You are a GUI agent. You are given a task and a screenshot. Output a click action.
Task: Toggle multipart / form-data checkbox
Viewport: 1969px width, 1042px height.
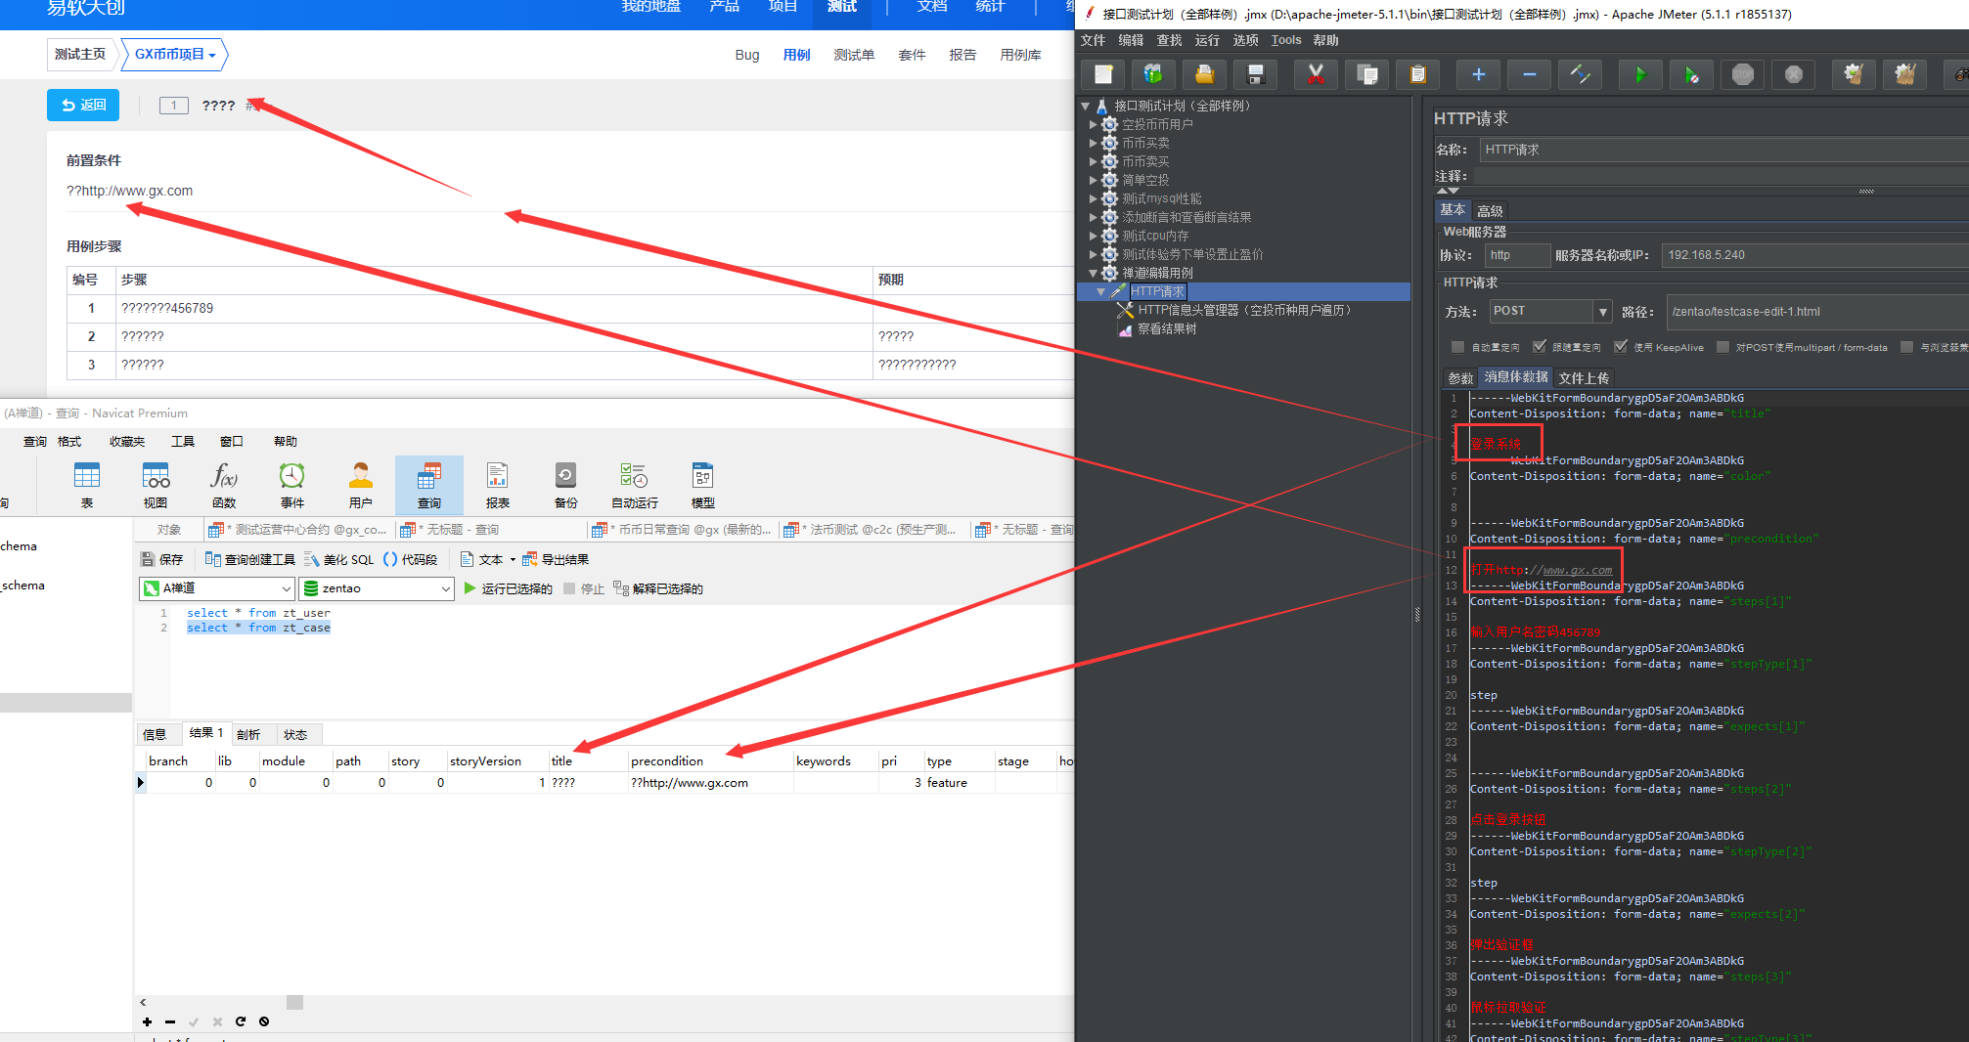1723,347
